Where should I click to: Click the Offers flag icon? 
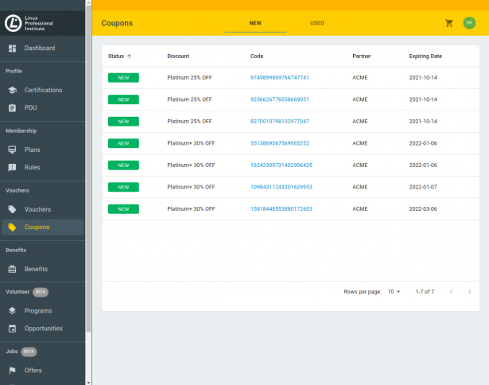pos(12,371)
